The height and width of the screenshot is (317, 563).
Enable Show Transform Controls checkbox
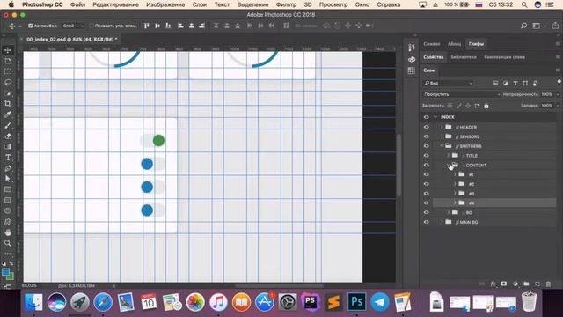pyautogui.click(x=91, y=26)
